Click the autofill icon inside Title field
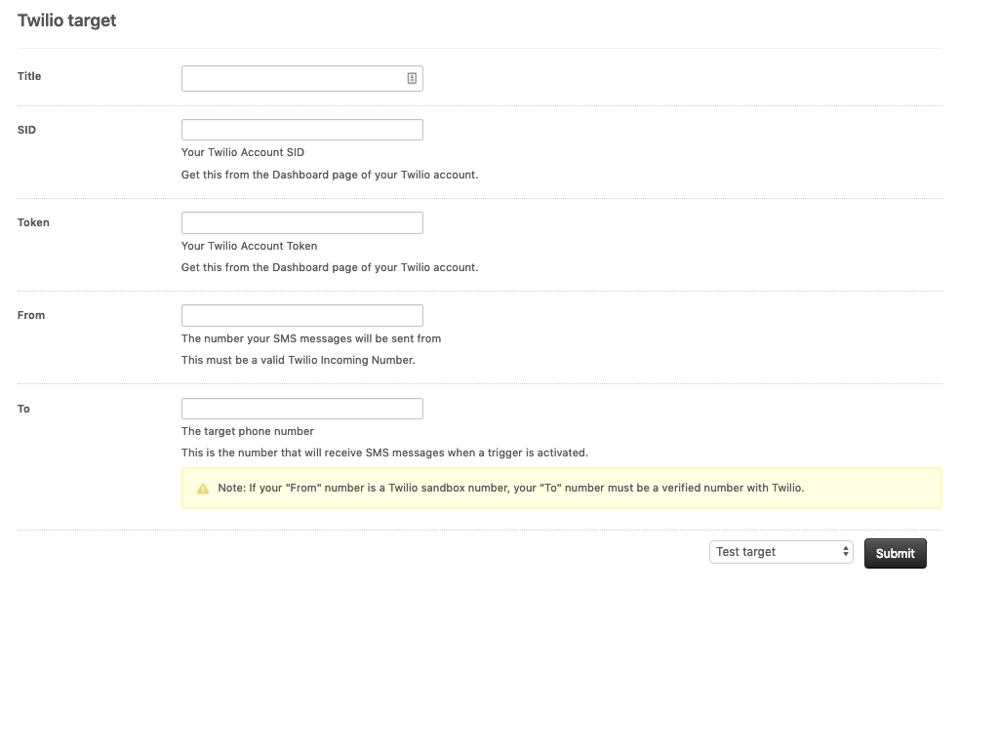999x749 pixels. pyautogui.click(x=412, y=79)
